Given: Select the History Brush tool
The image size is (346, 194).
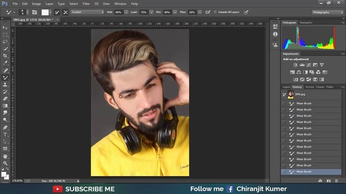Looking at the screenshot, I should [5, 92].
